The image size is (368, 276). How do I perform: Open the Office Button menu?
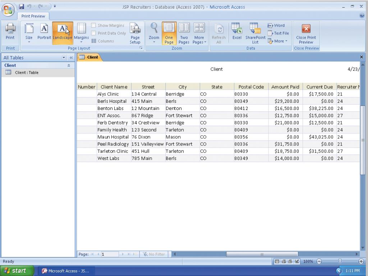point(8,10)
